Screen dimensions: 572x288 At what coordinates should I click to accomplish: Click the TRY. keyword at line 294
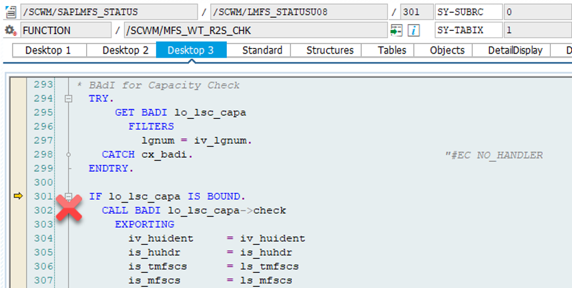click(101, 98)
